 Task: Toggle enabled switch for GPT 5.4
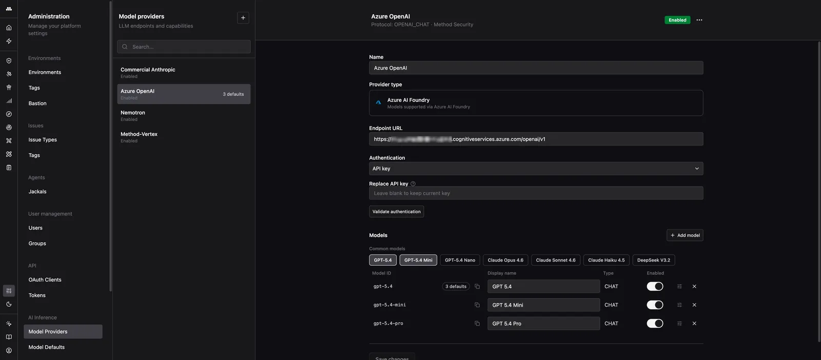[x=655, y=287]
